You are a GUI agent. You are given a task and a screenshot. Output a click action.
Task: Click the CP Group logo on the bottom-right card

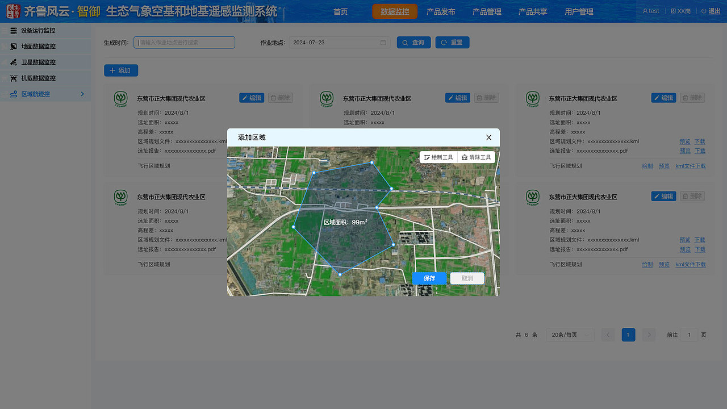(533, 197)
